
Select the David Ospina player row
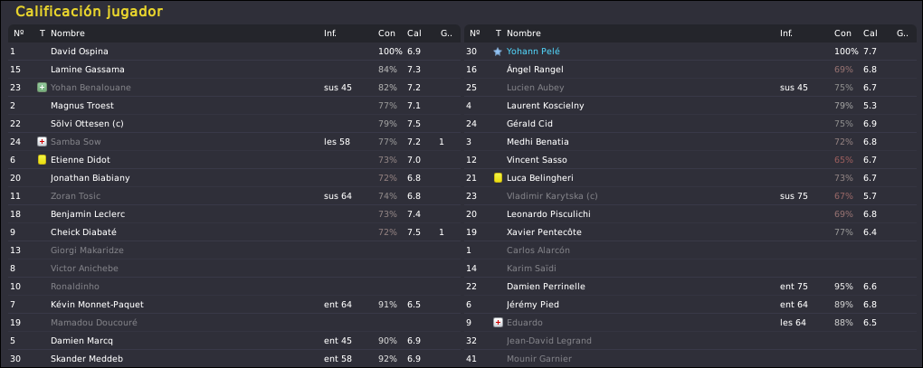(x=234, y=52)
